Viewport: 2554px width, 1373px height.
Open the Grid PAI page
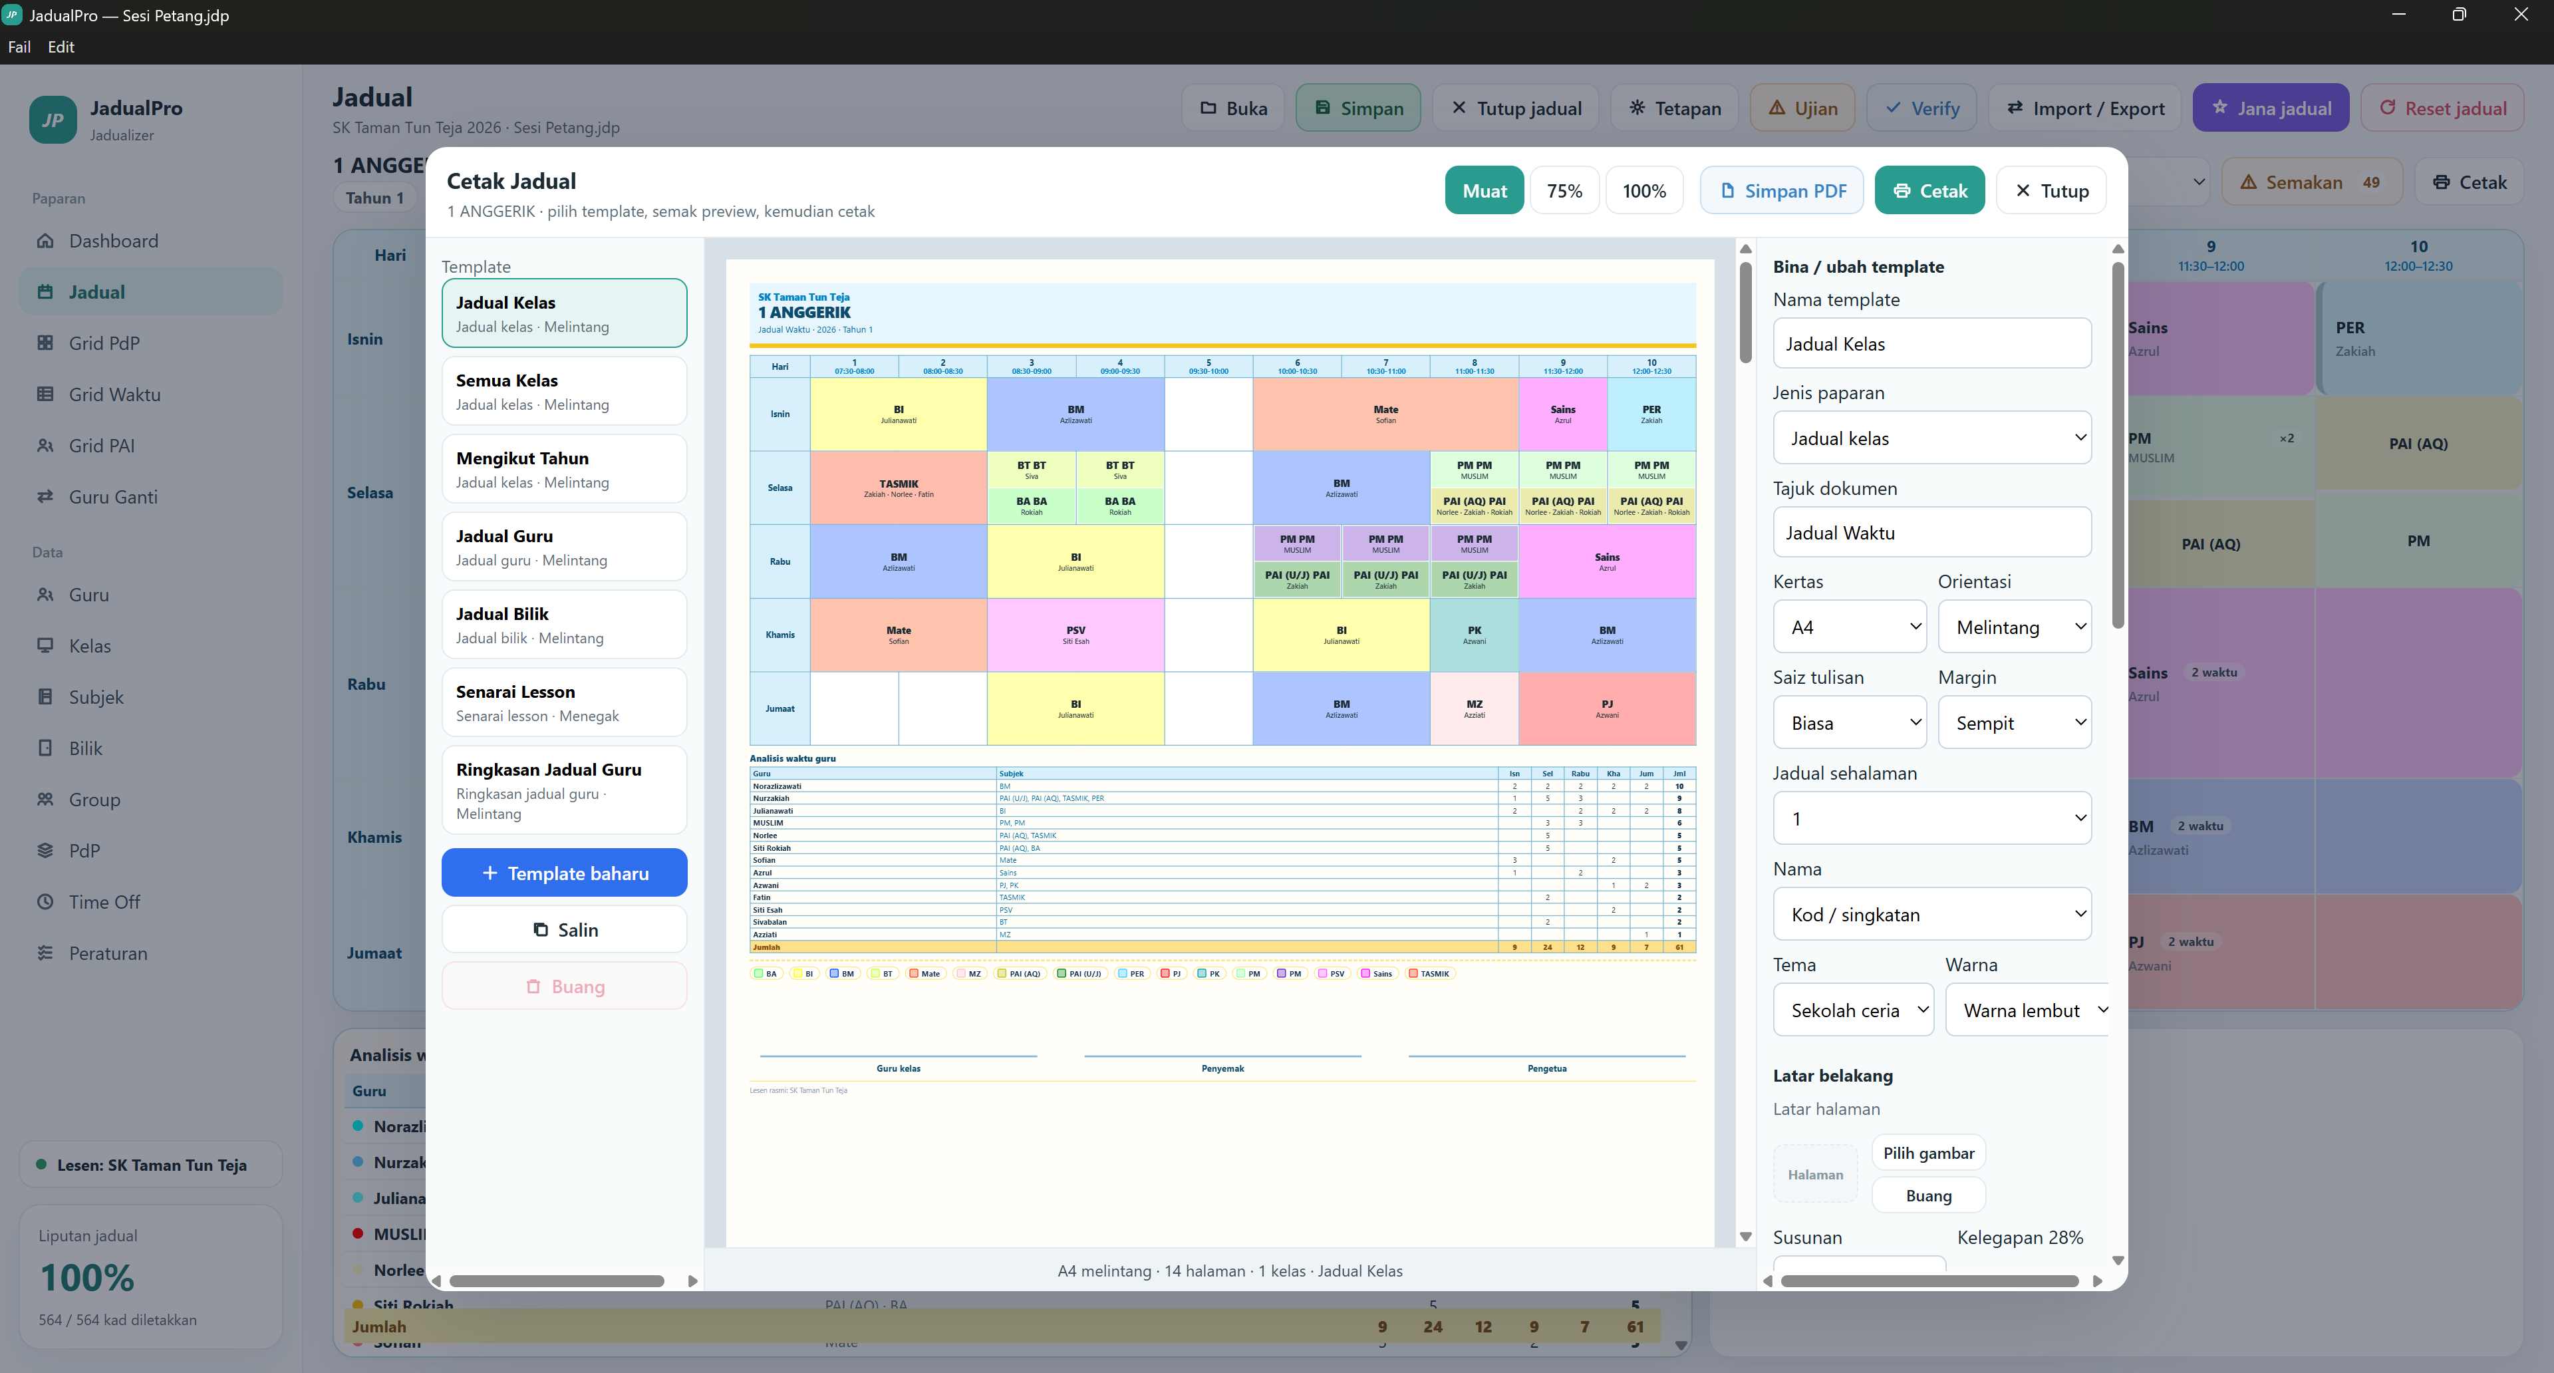click(x=151, y=446)
